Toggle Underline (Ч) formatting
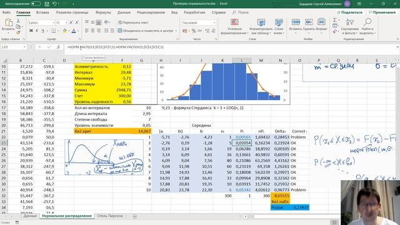This screenshot has width=400, height=225. pyautogui.click(x=42, y=31)
